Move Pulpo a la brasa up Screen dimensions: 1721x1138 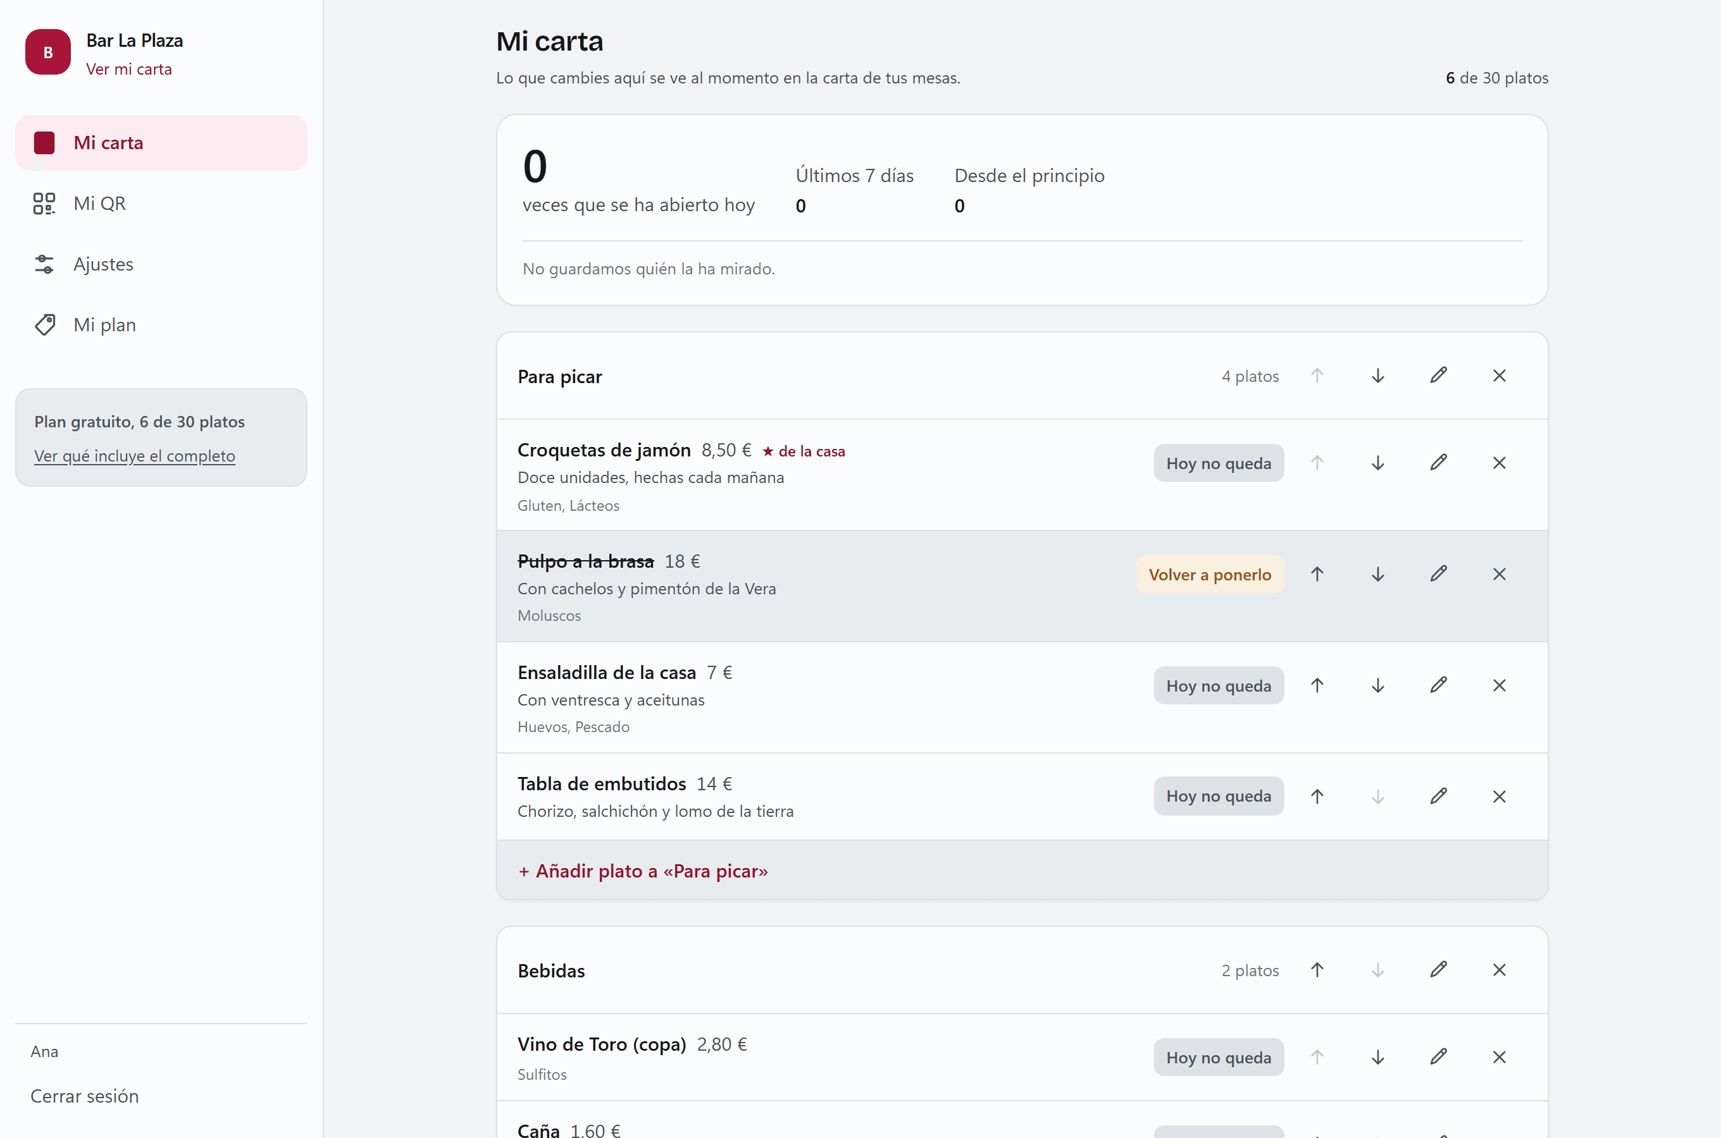pos(1317,575)
